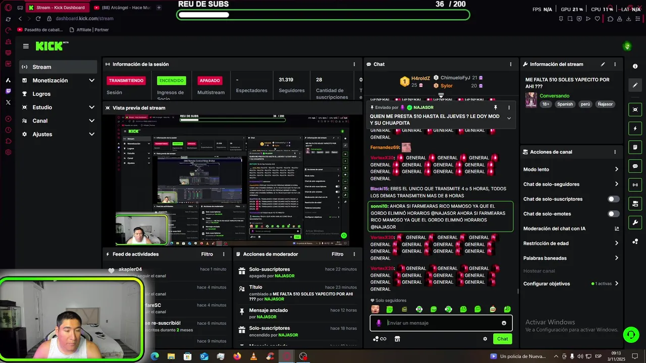
Task: Expand the Estudio menu
Action: coord(91,107)
